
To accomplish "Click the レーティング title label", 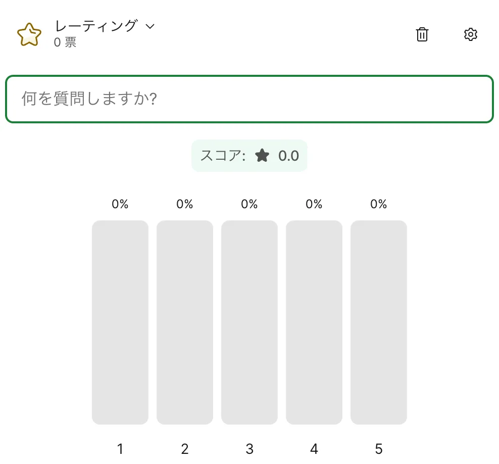I will tap(96, 26).
